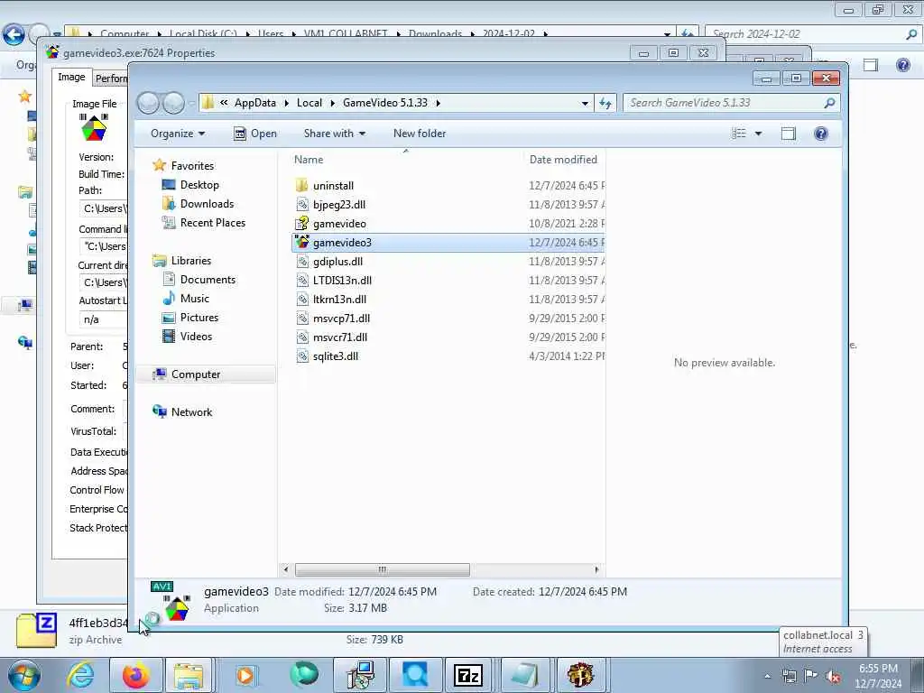Sort files by Name column
The width and height of the screenshot is (924, 693).
tap(309, 160)
